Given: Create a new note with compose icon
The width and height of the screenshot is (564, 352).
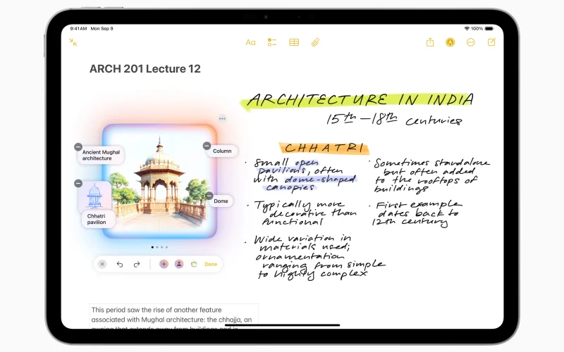Looking at the screenshot, I should pyautogui.click(x=491, y=42).
